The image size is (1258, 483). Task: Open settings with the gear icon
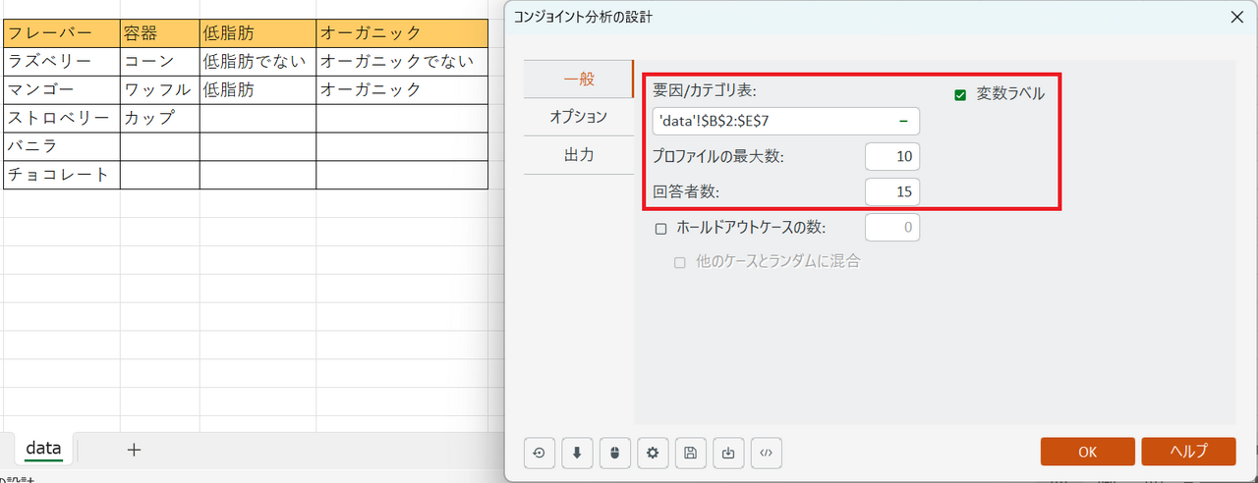[653, 453]
